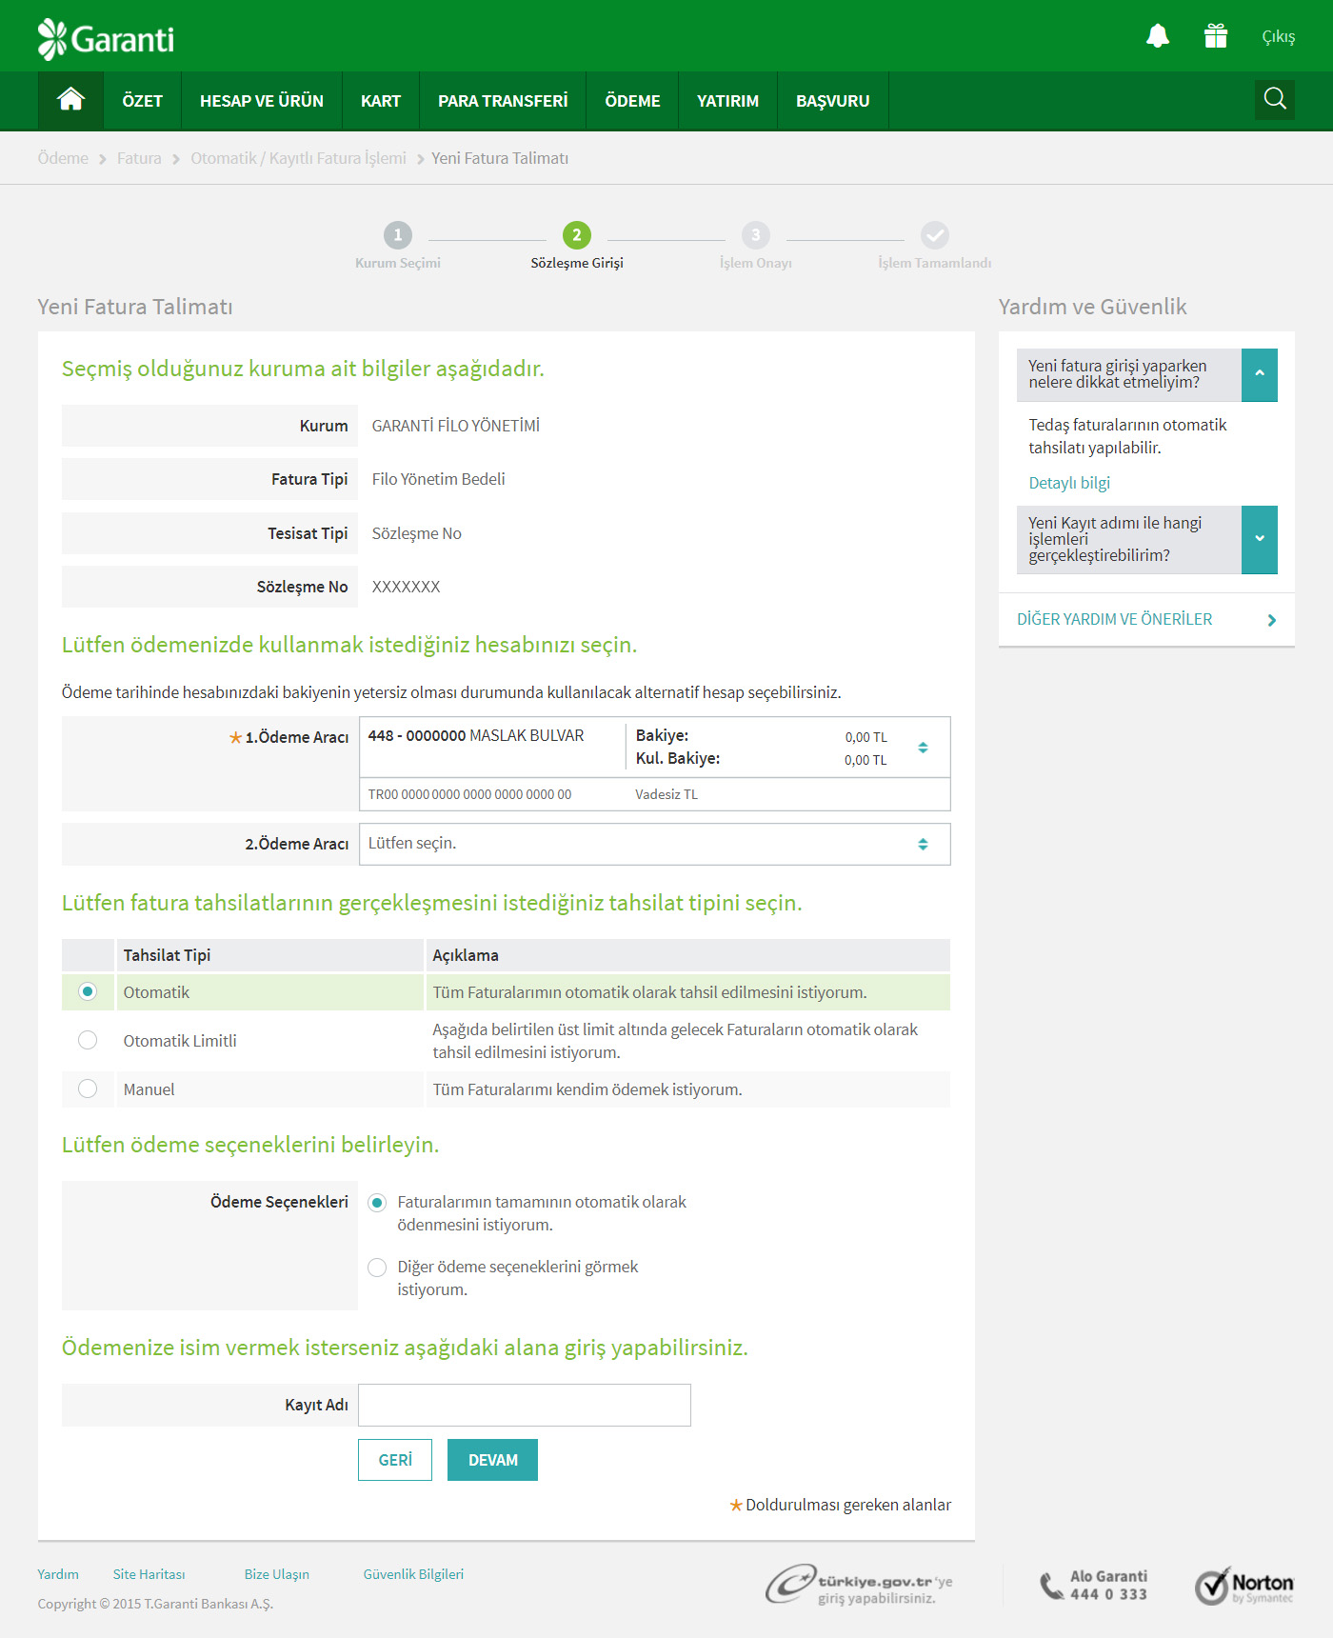Go to Ödeme breadcrumb
The height and width of the screenshot is (1638, 1333).
pyautogui.click(x=63, y=158)
